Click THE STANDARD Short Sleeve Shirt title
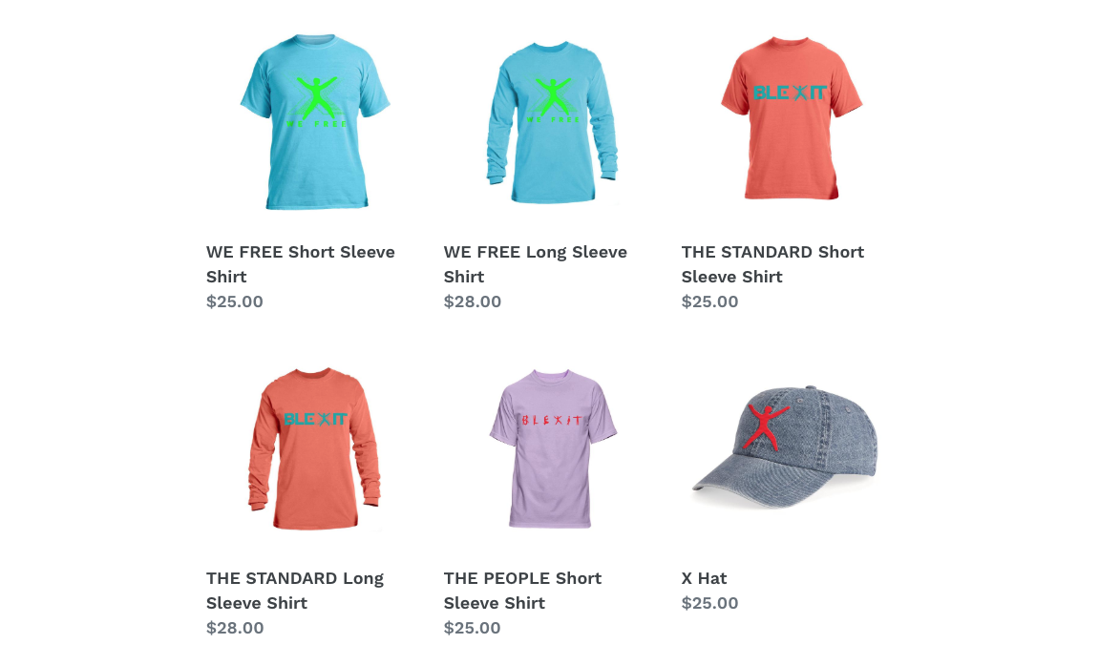This screenshot has height=665, width=1099. click(x=772, y=264)
